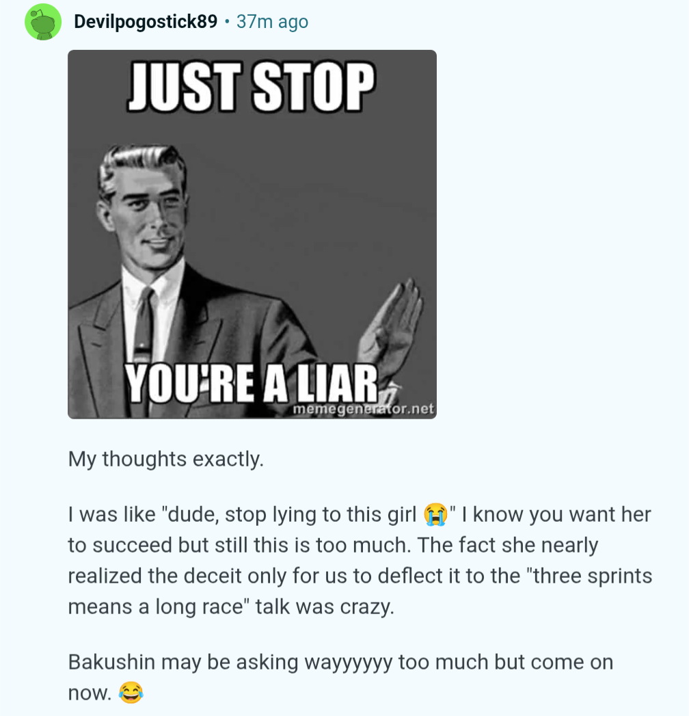The height and width of the screenshot is (716, 689).
Task: Click the 'My thoughts exactly.' line
Action: pos(166,459)
